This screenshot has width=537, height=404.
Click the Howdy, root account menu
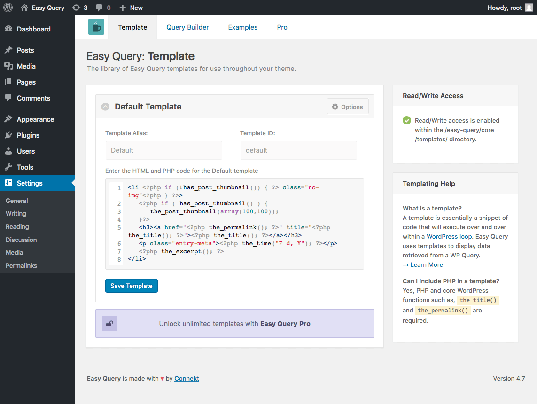tap(510, 8)
